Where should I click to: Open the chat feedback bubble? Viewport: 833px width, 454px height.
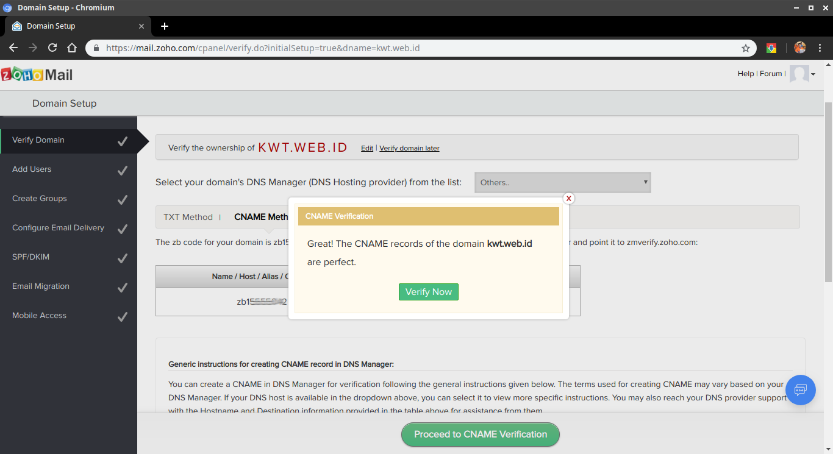click(x=800, y=390)
